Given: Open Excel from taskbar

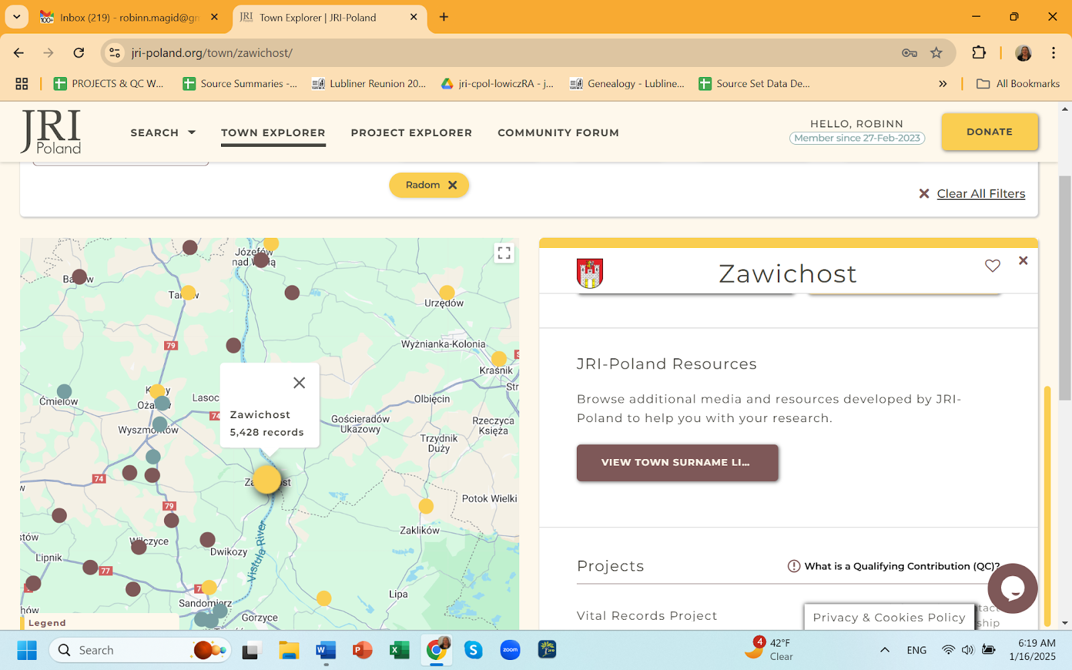Looking at the screenshot, I should coord(399,650).
